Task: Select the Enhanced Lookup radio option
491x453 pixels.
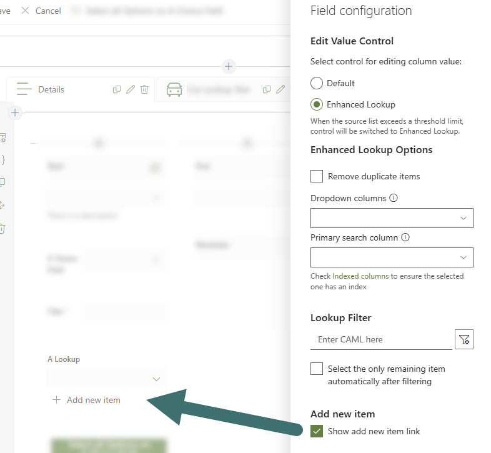Action: click(x=317, y=104)
